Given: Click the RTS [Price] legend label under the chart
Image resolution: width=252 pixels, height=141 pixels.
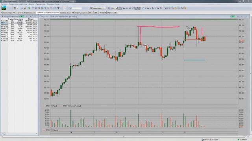Looking at the screenshot, I should pyautogui.click(x=52, y=106).
